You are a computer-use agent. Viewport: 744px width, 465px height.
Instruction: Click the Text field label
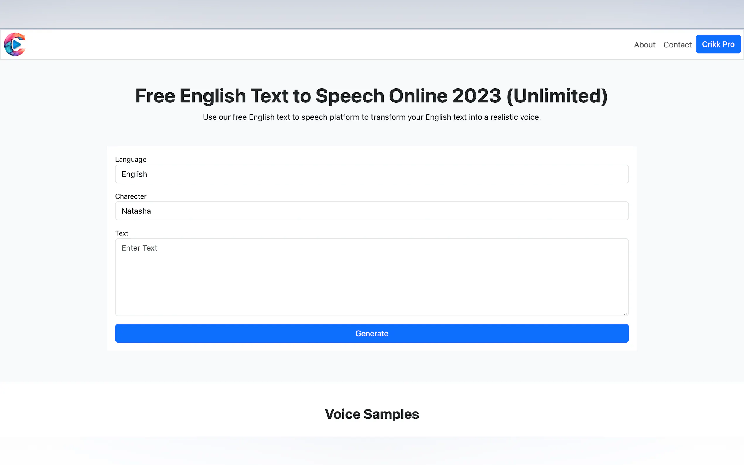[122, 233]
